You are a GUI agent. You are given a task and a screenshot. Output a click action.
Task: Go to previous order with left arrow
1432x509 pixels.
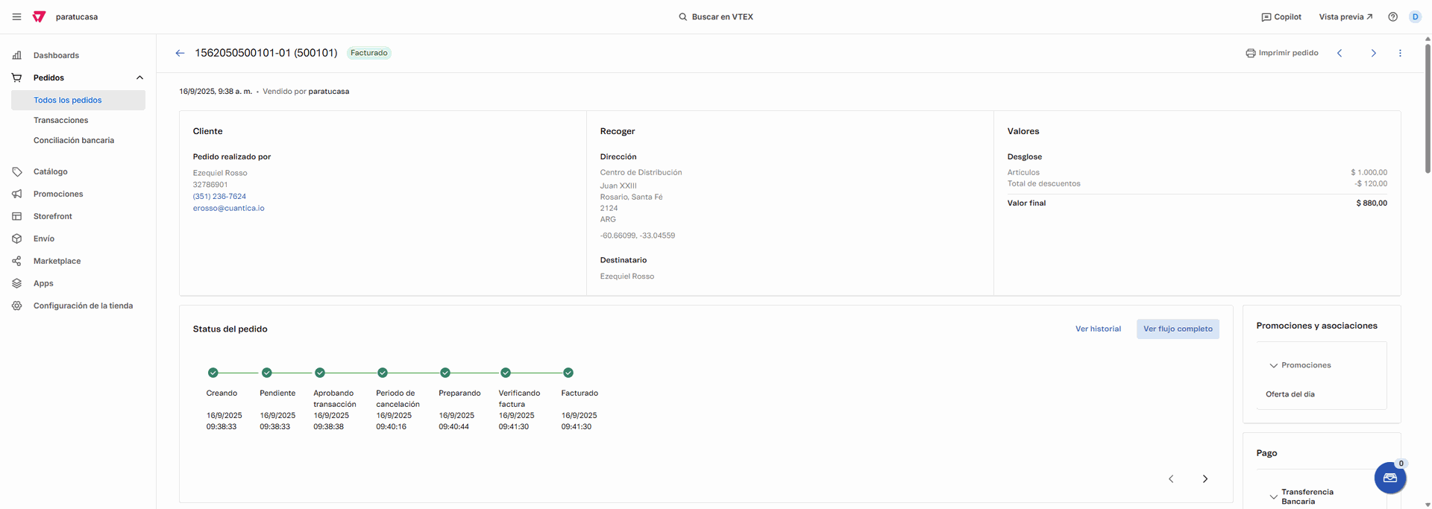(1340, 53)
